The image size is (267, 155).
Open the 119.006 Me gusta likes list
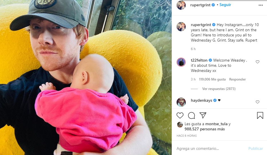(x=212, y=79)
